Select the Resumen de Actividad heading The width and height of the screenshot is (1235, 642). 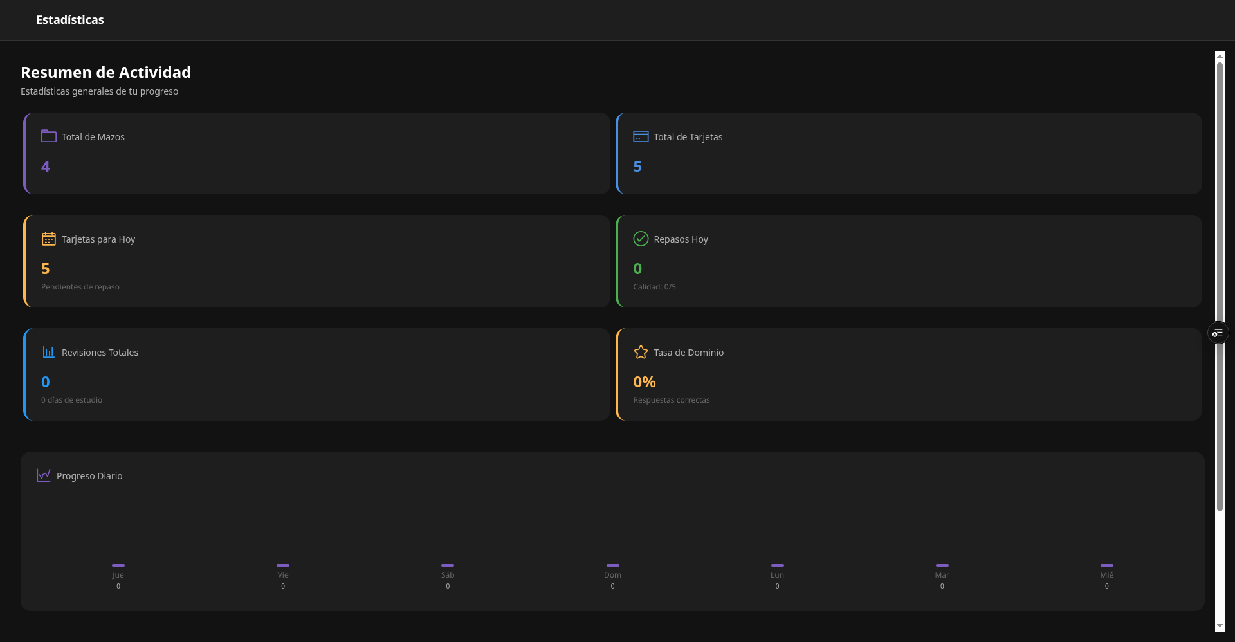pos(105,72)
